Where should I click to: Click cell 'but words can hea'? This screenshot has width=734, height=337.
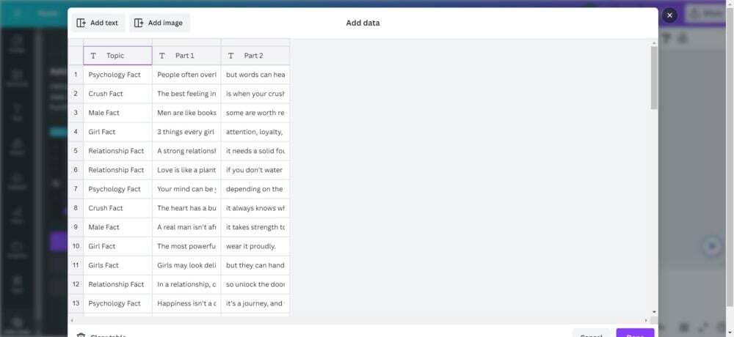(x=255, y=75)
